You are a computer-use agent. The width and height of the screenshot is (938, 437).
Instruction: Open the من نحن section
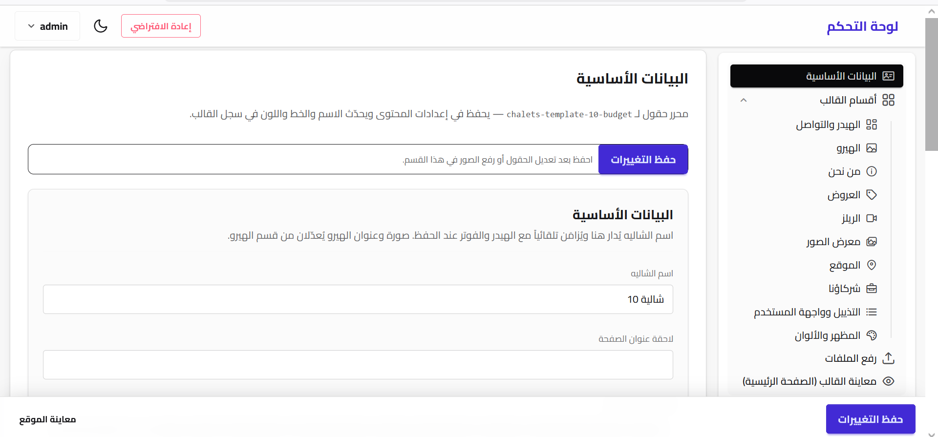tap(844, 171)
